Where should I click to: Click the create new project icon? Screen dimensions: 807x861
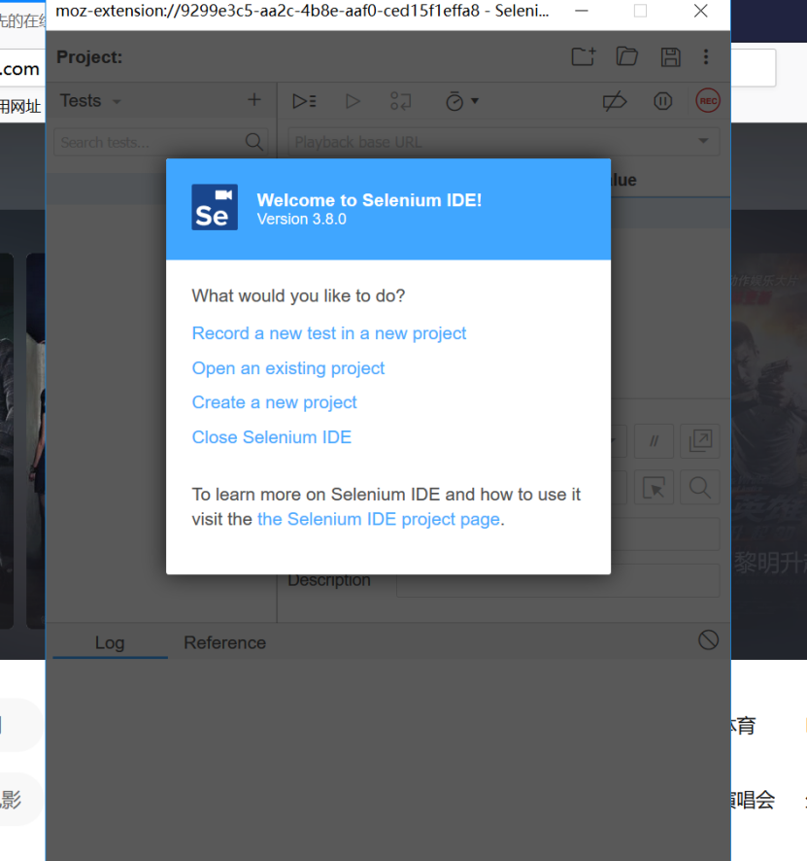pos(584,56)
